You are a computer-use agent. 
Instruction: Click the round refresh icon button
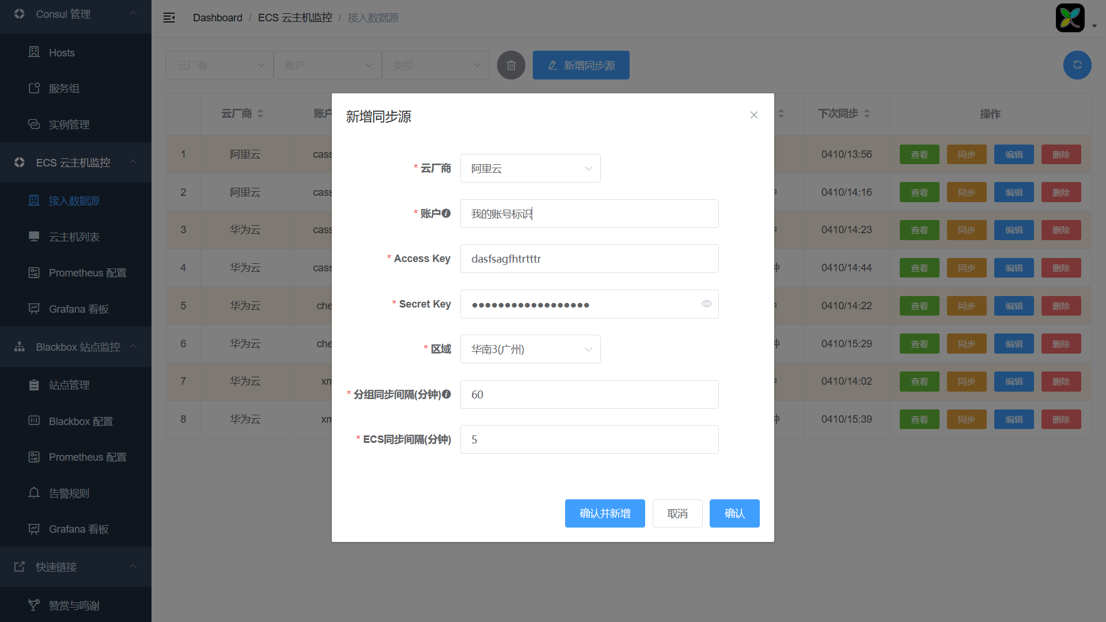(1077, 65)
